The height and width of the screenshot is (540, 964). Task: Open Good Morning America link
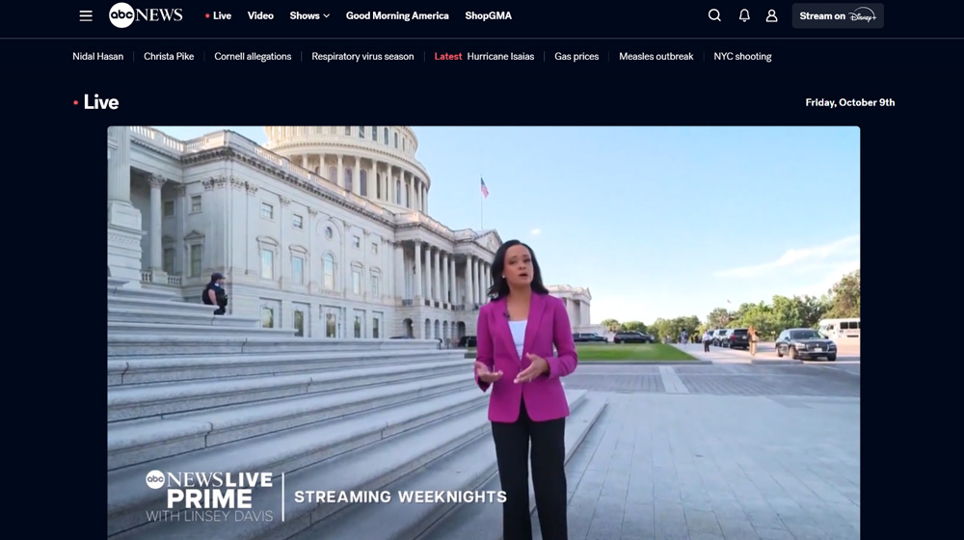[x=397, y=16]
